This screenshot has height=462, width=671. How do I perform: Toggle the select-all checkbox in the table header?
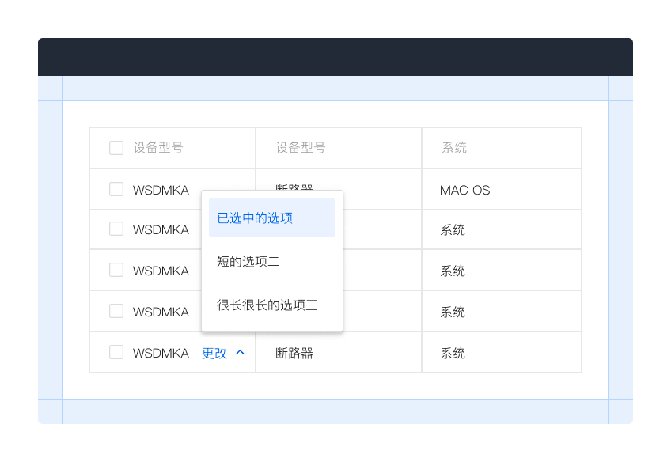pyautogui.click(x=116, y=147)
